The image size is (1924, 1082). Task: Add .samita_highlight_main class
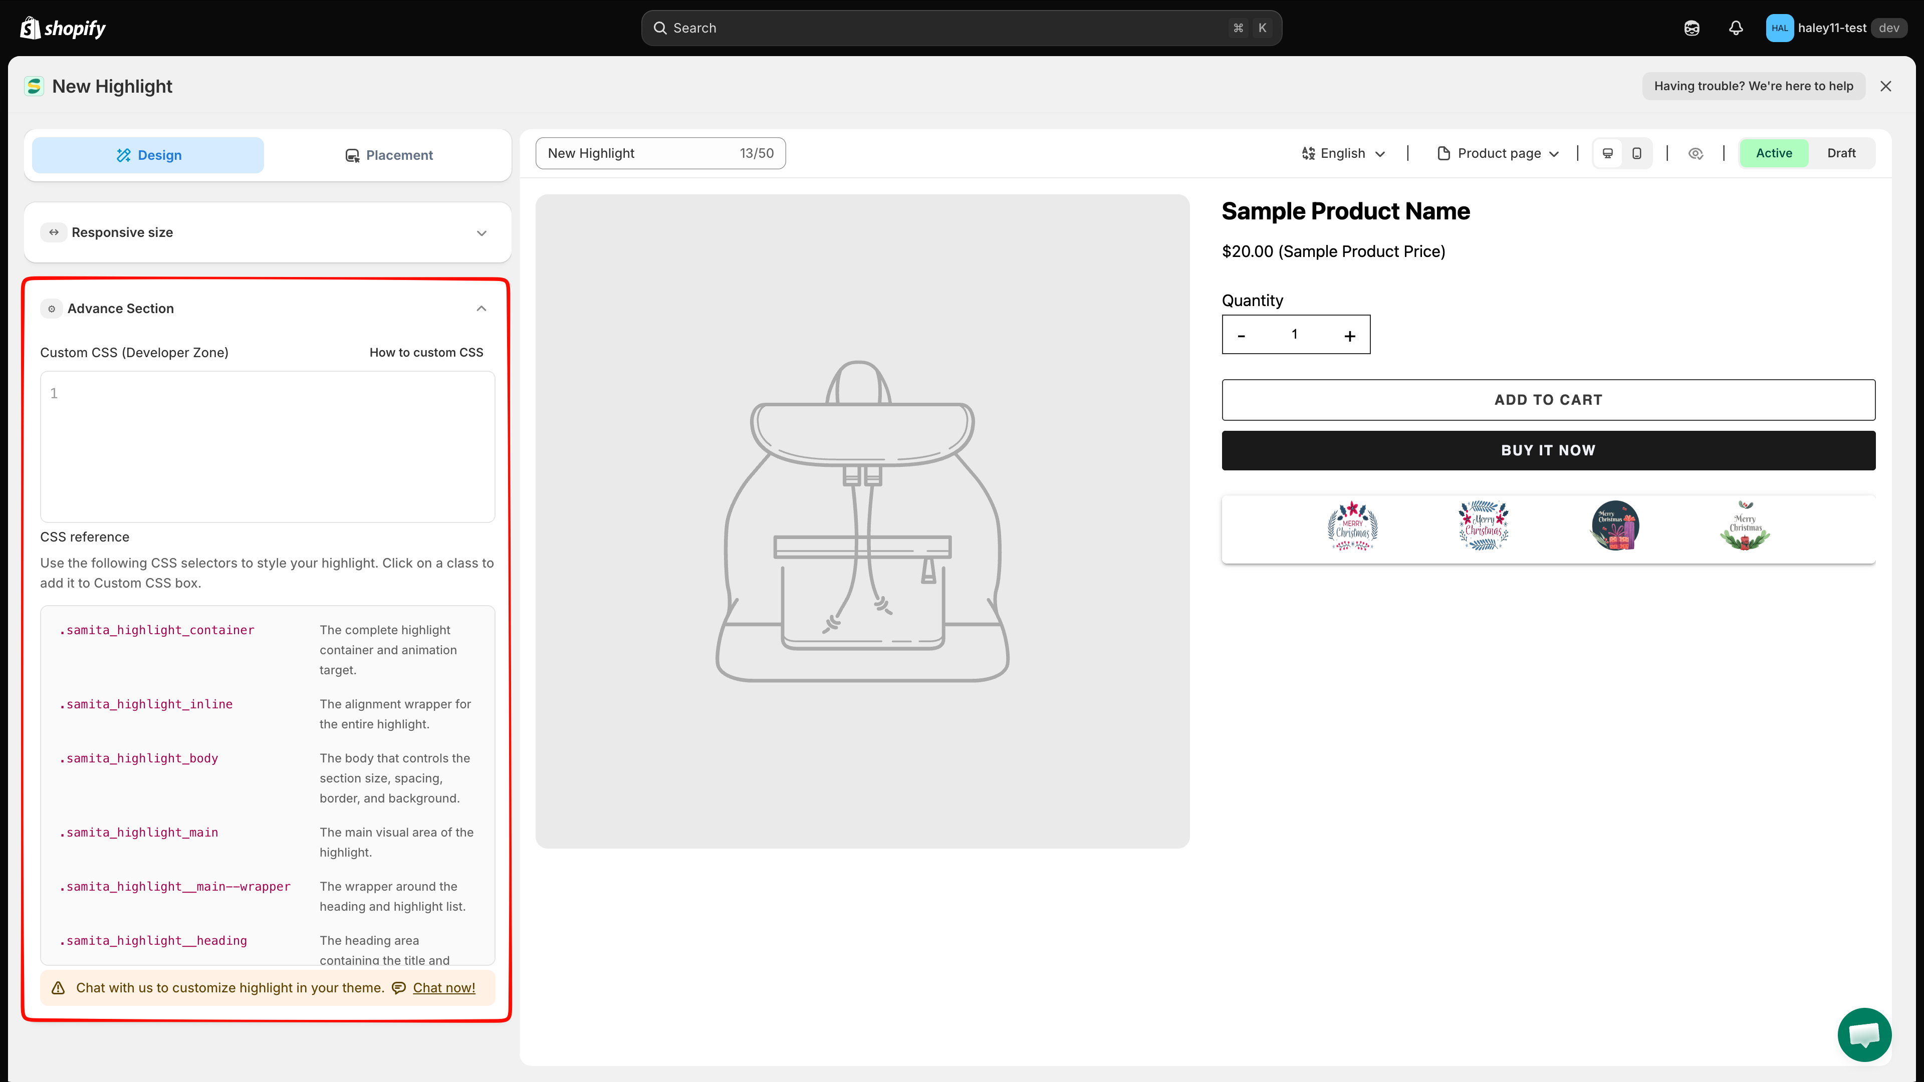point(139,832)
